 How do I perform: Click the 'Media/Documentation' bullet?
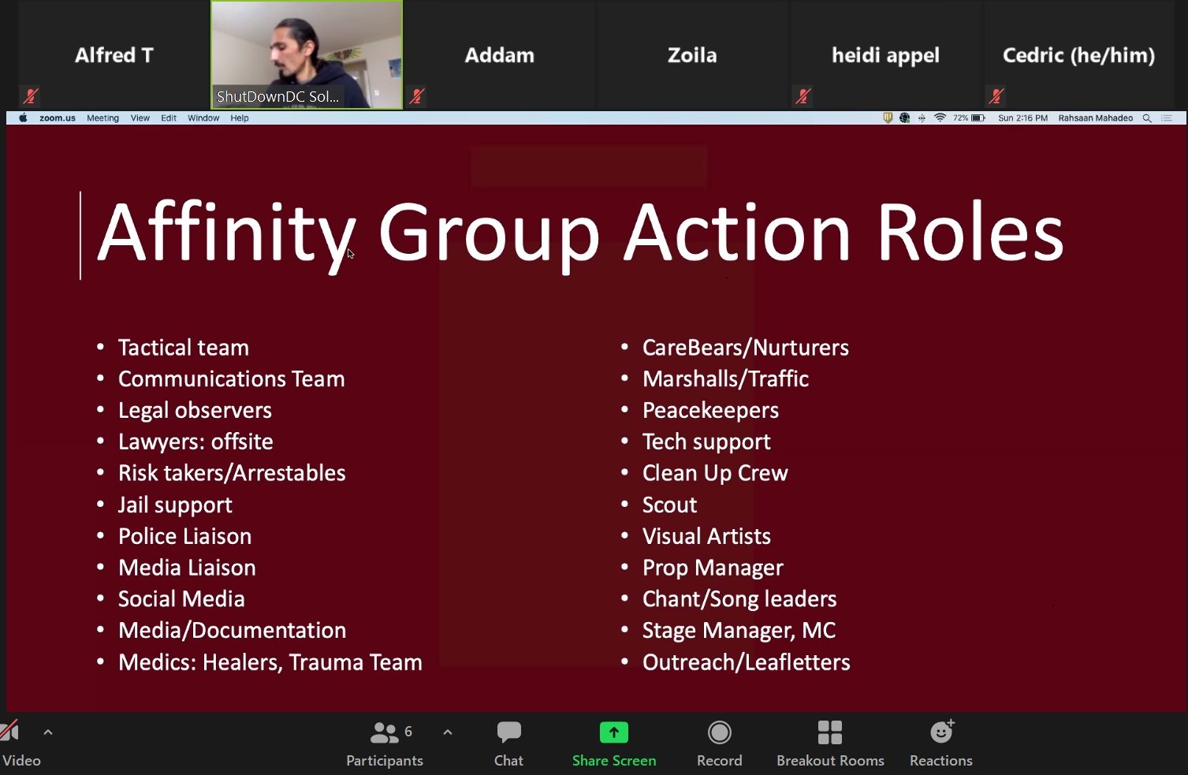[x=232, y=631]
